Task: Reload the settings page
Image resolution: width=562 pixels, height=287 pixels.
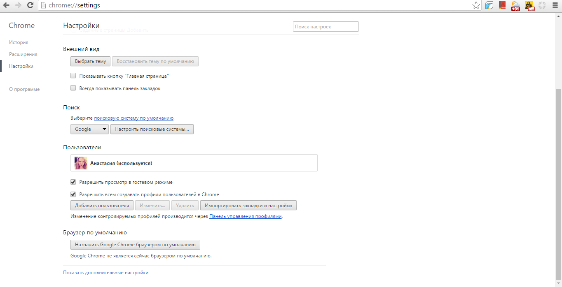Action: pyautogui.click(x=30, y=5)
